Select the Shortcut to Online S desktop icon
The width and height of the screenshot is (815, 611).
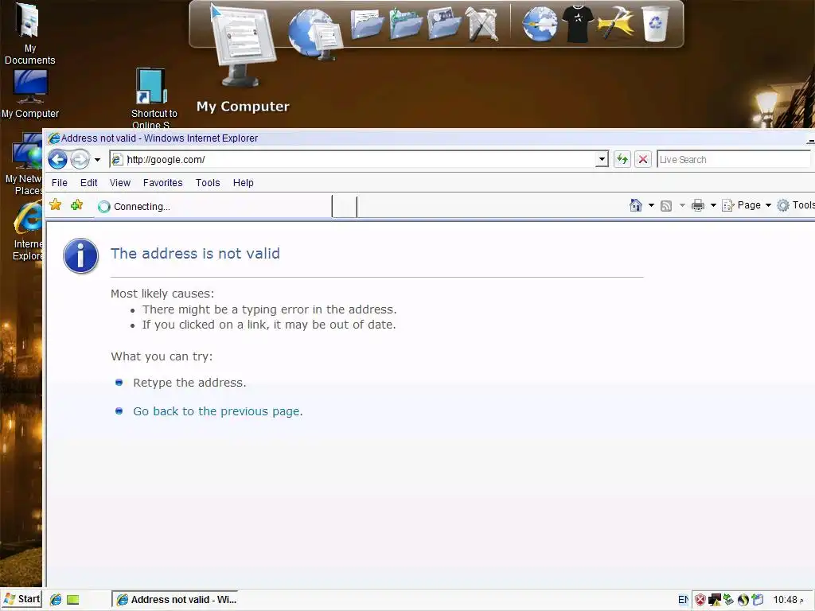click(x=153, y=98)
